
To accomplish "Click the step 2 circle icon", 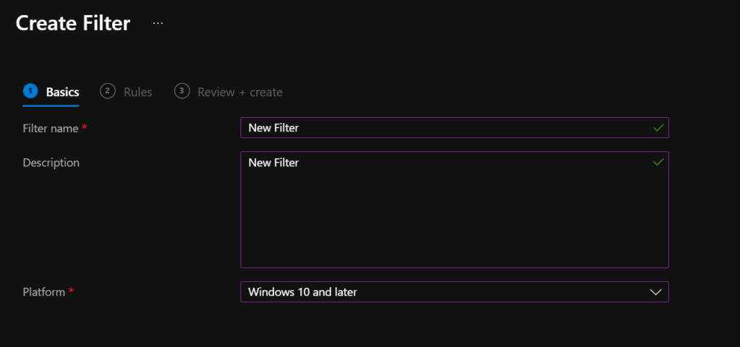I will 108,91.
